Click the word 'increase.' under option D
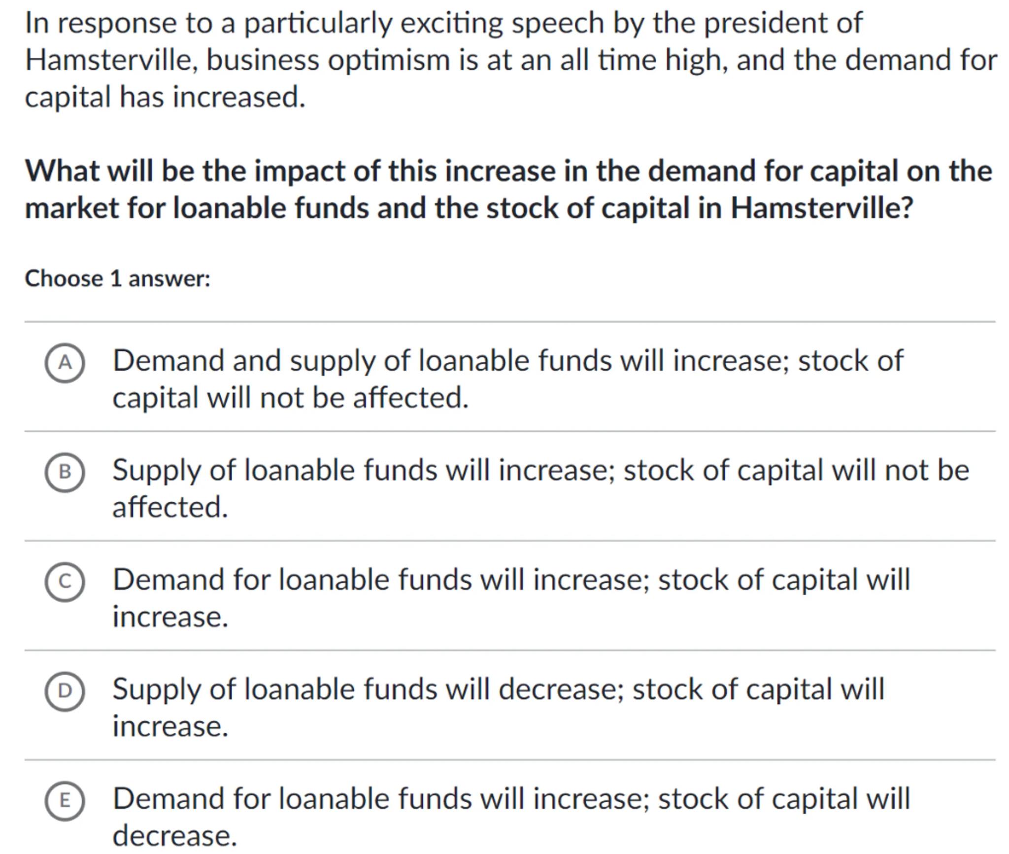This screenshot has height=854, width=1009. [170, 726]
